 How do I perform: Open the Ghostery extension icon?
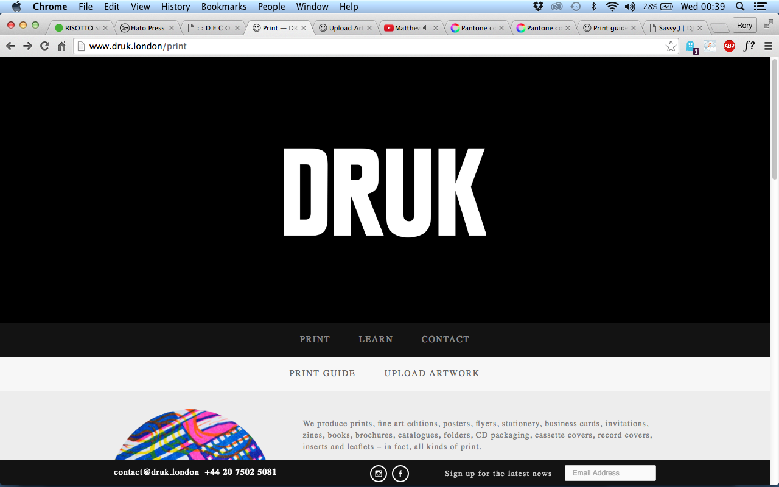tap(691, 46)
